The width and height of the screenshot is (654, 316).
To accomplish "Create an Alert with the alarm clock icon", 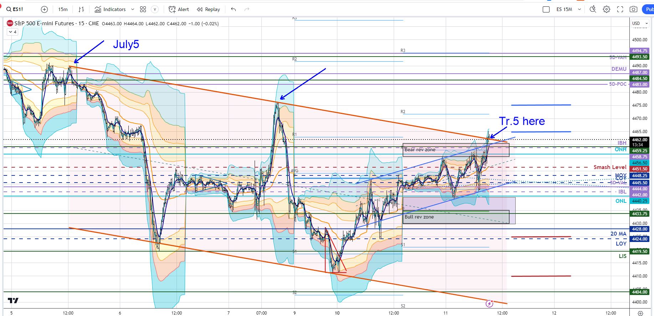I will pos(179,9).
